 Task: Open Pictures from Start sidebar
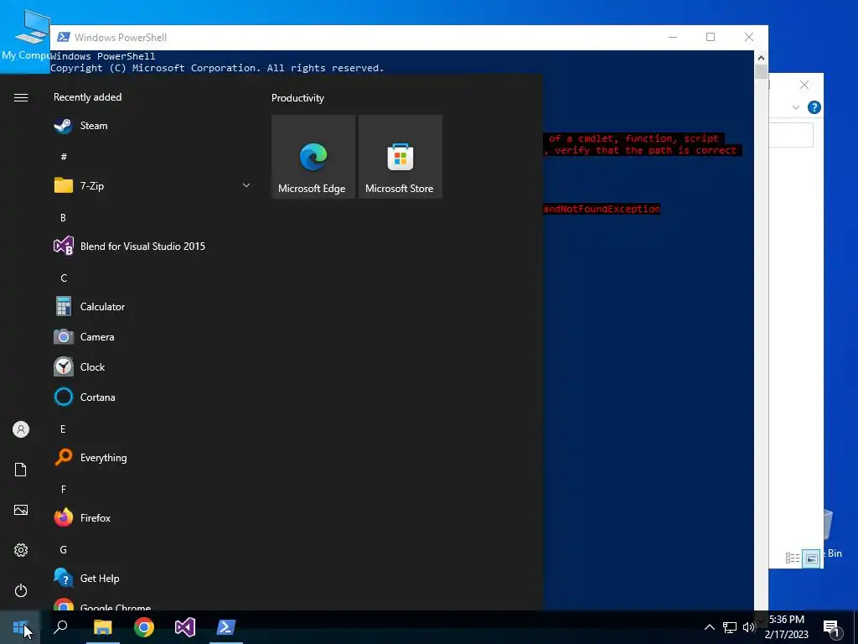tap(21, 510)
